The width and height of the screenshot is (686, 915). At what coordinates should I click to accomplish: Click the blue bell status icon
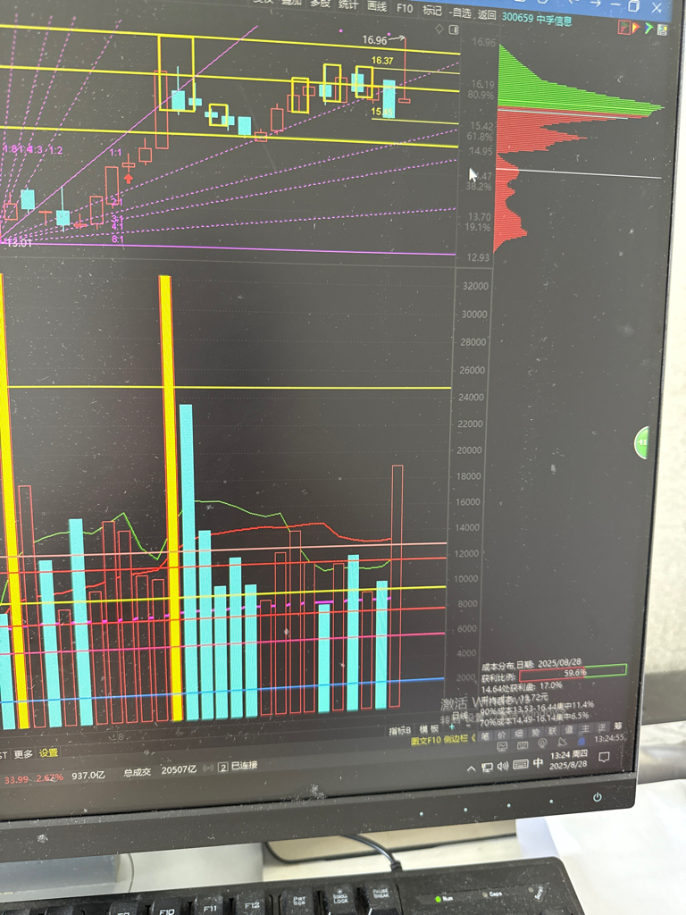pos(581,741)
